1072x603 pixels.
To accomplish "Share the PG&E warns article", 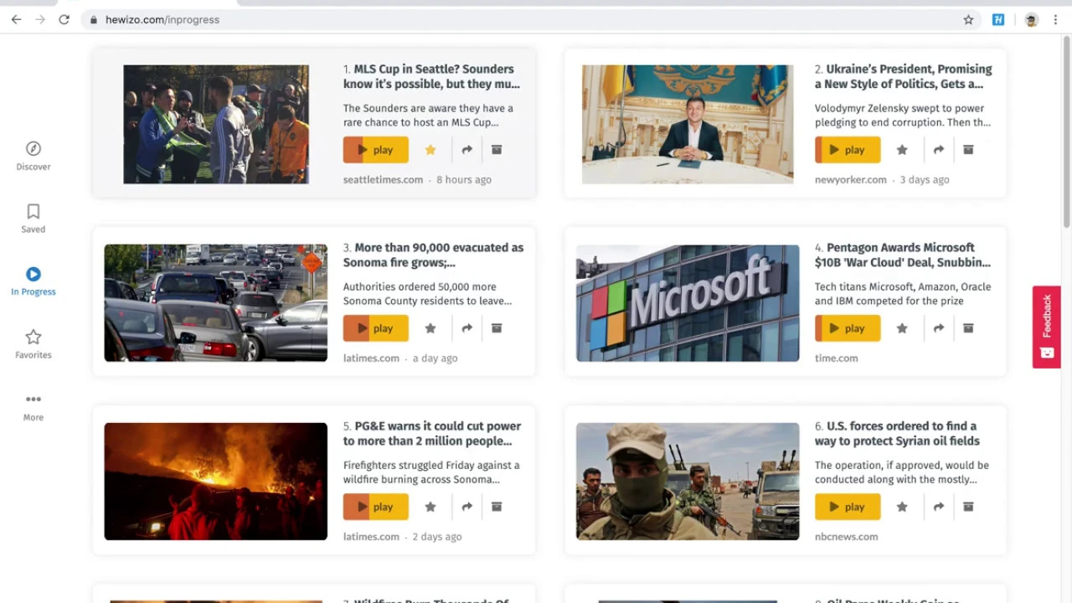I will [x=466, y=507].
